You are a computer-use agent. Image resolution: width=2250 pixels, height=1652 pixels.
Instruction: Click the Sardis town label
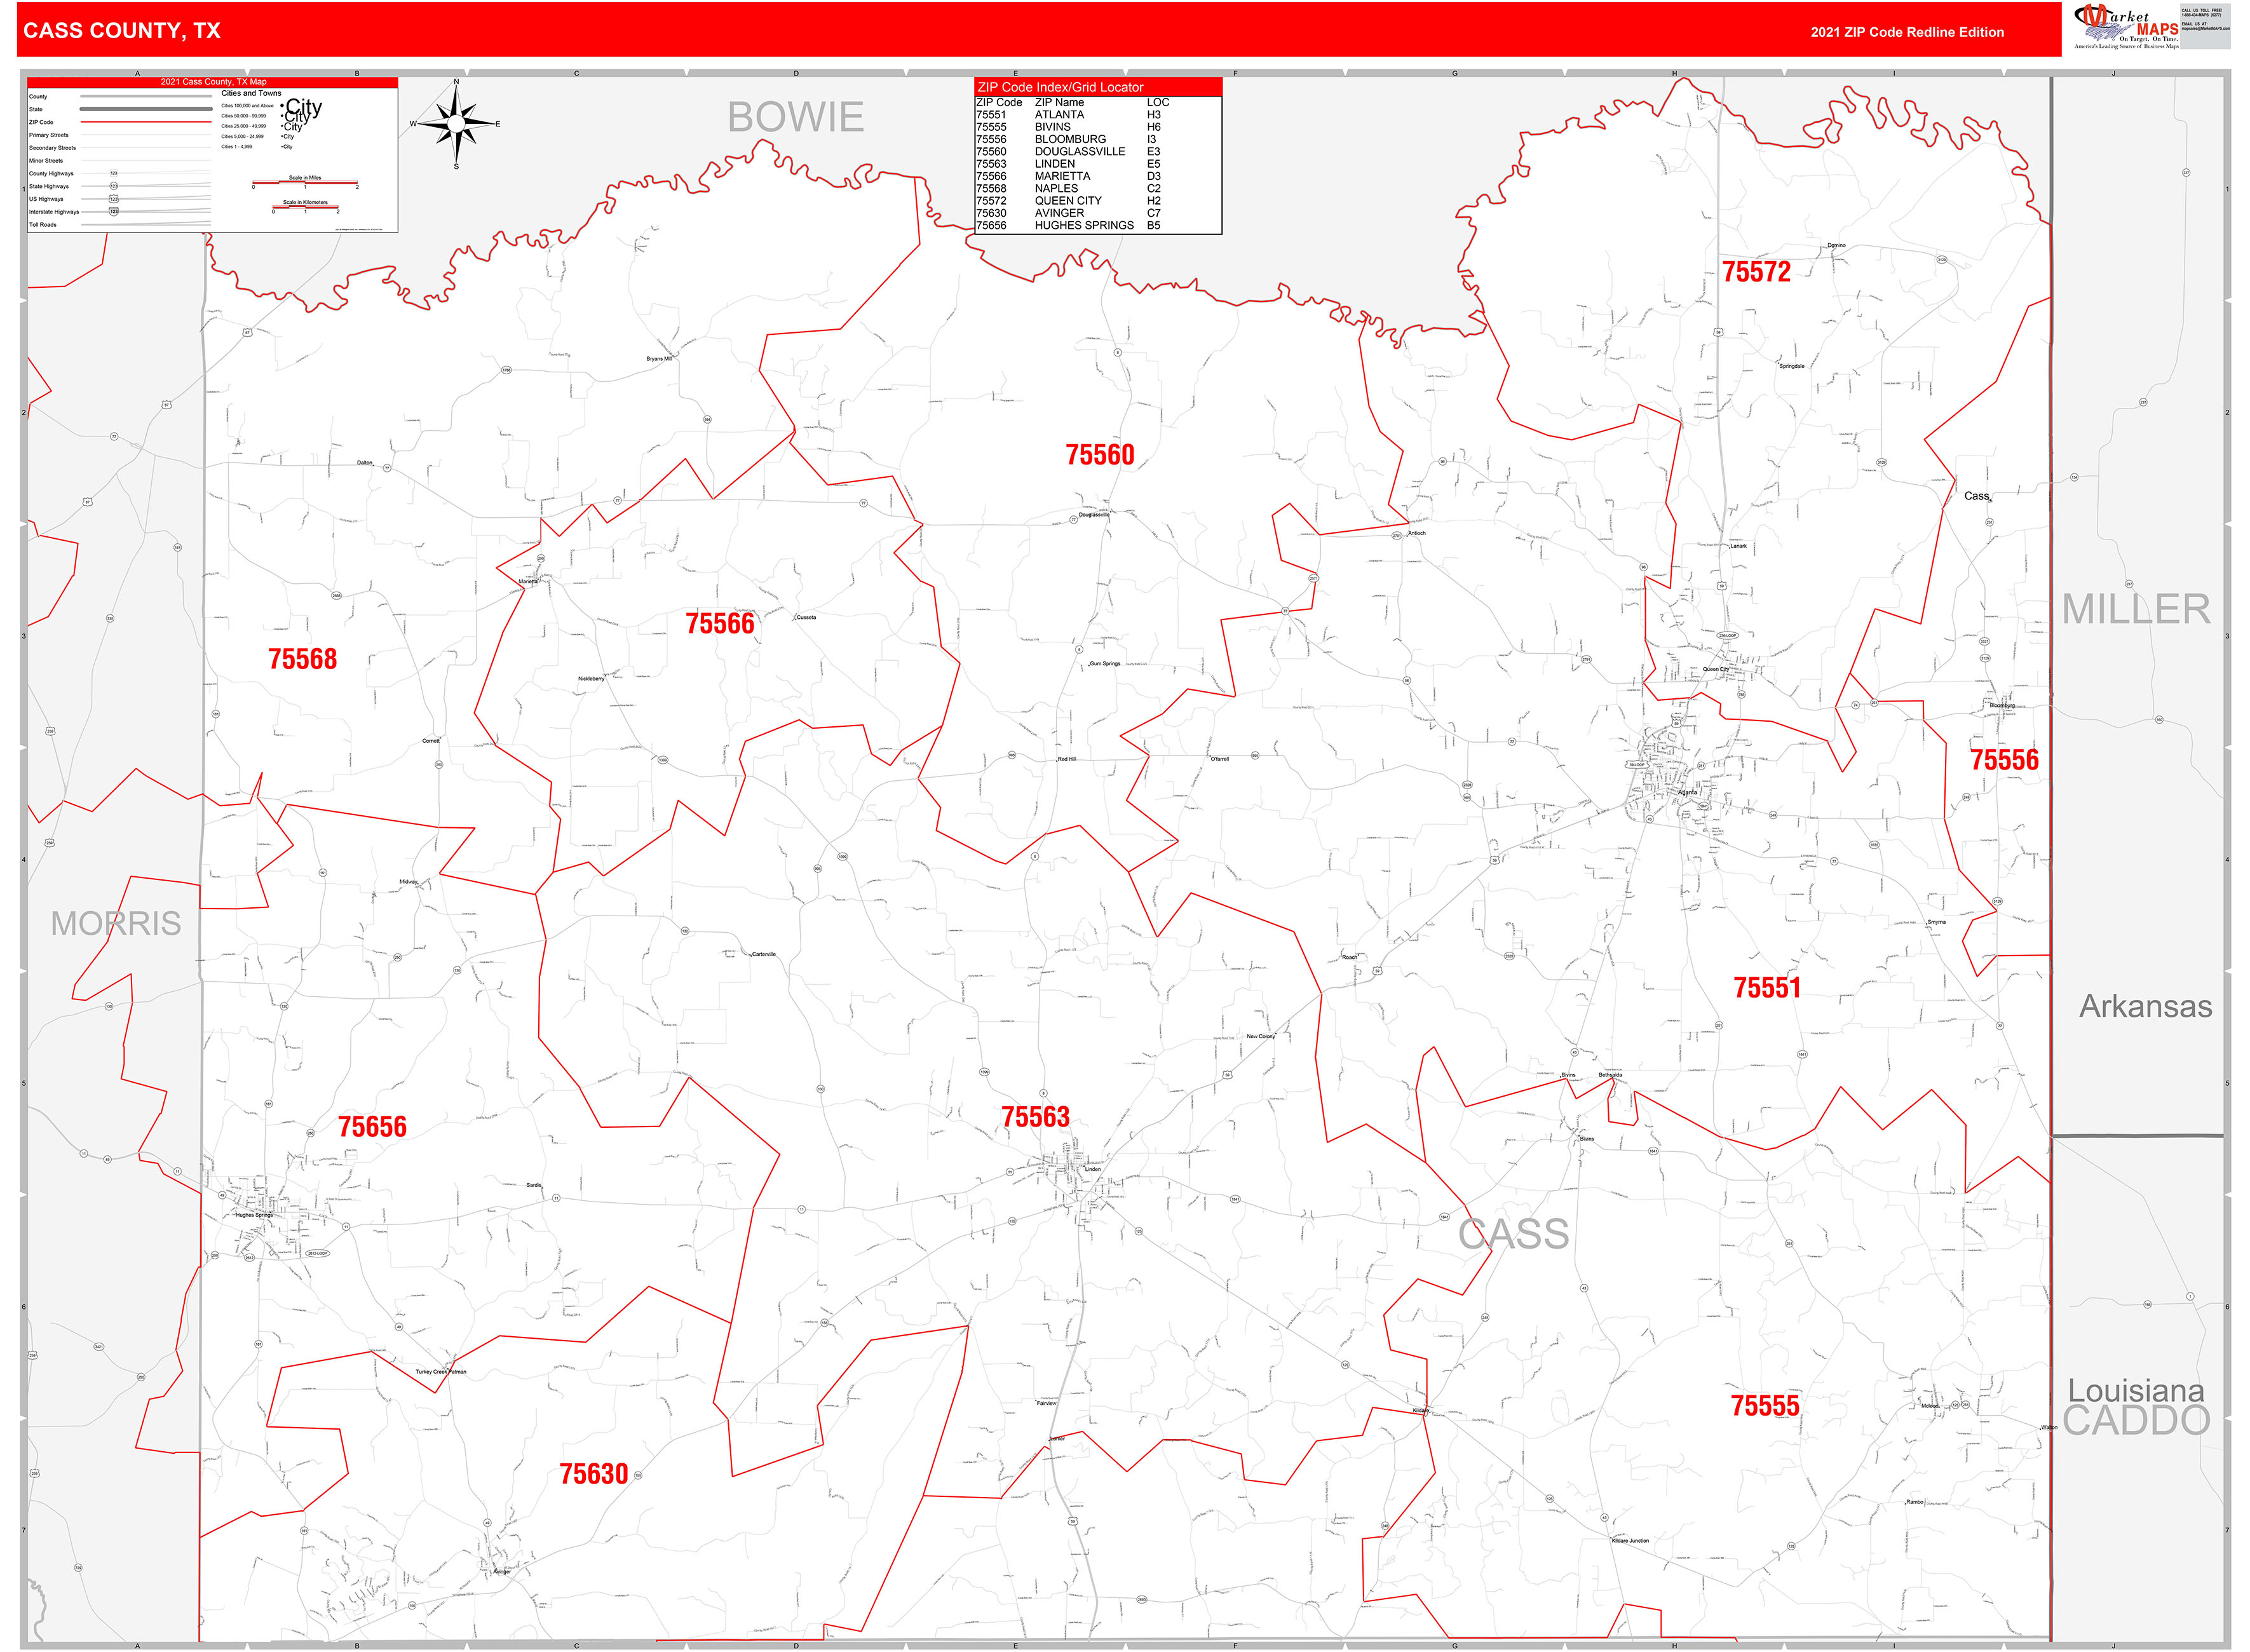coord(534,1185)
